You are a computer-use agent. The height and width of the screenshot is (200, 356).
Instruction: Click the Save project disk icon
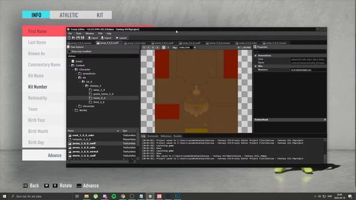coord(78,38)
